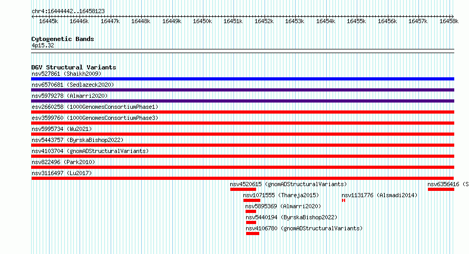Open the nsv1071555 (Thareja2015) label

[x=281, y=195]
